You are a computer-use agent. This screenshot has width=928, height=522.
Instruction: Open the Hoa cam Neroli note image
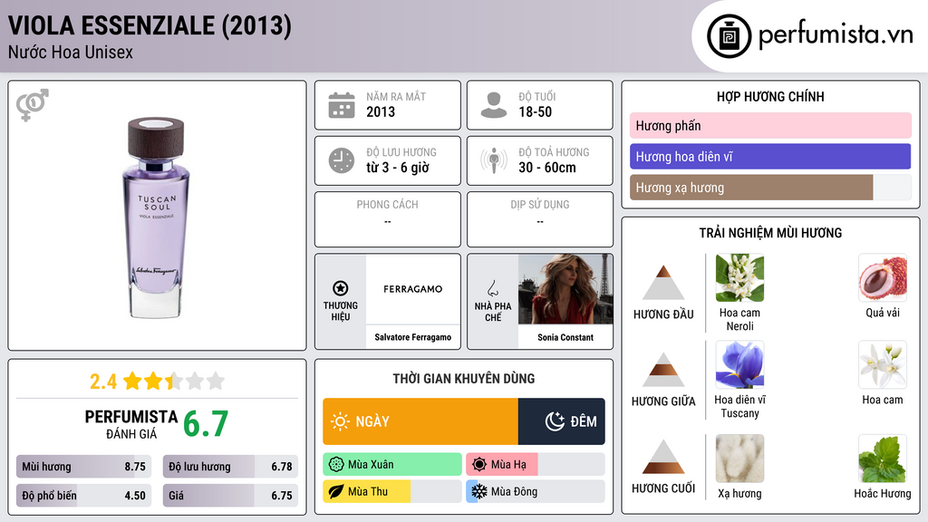coord(739,278)
